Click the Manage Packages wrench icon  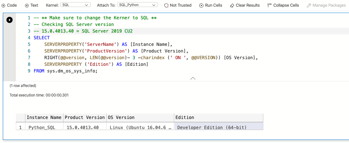click(309, 5)
